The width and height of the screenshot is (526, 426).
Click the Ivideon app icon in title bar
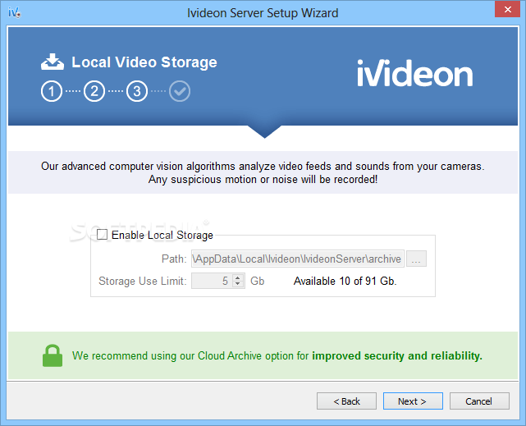pos(15,13)
